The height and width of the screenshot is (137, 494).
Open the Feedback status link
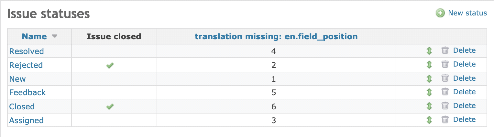[x=27, y=93]
